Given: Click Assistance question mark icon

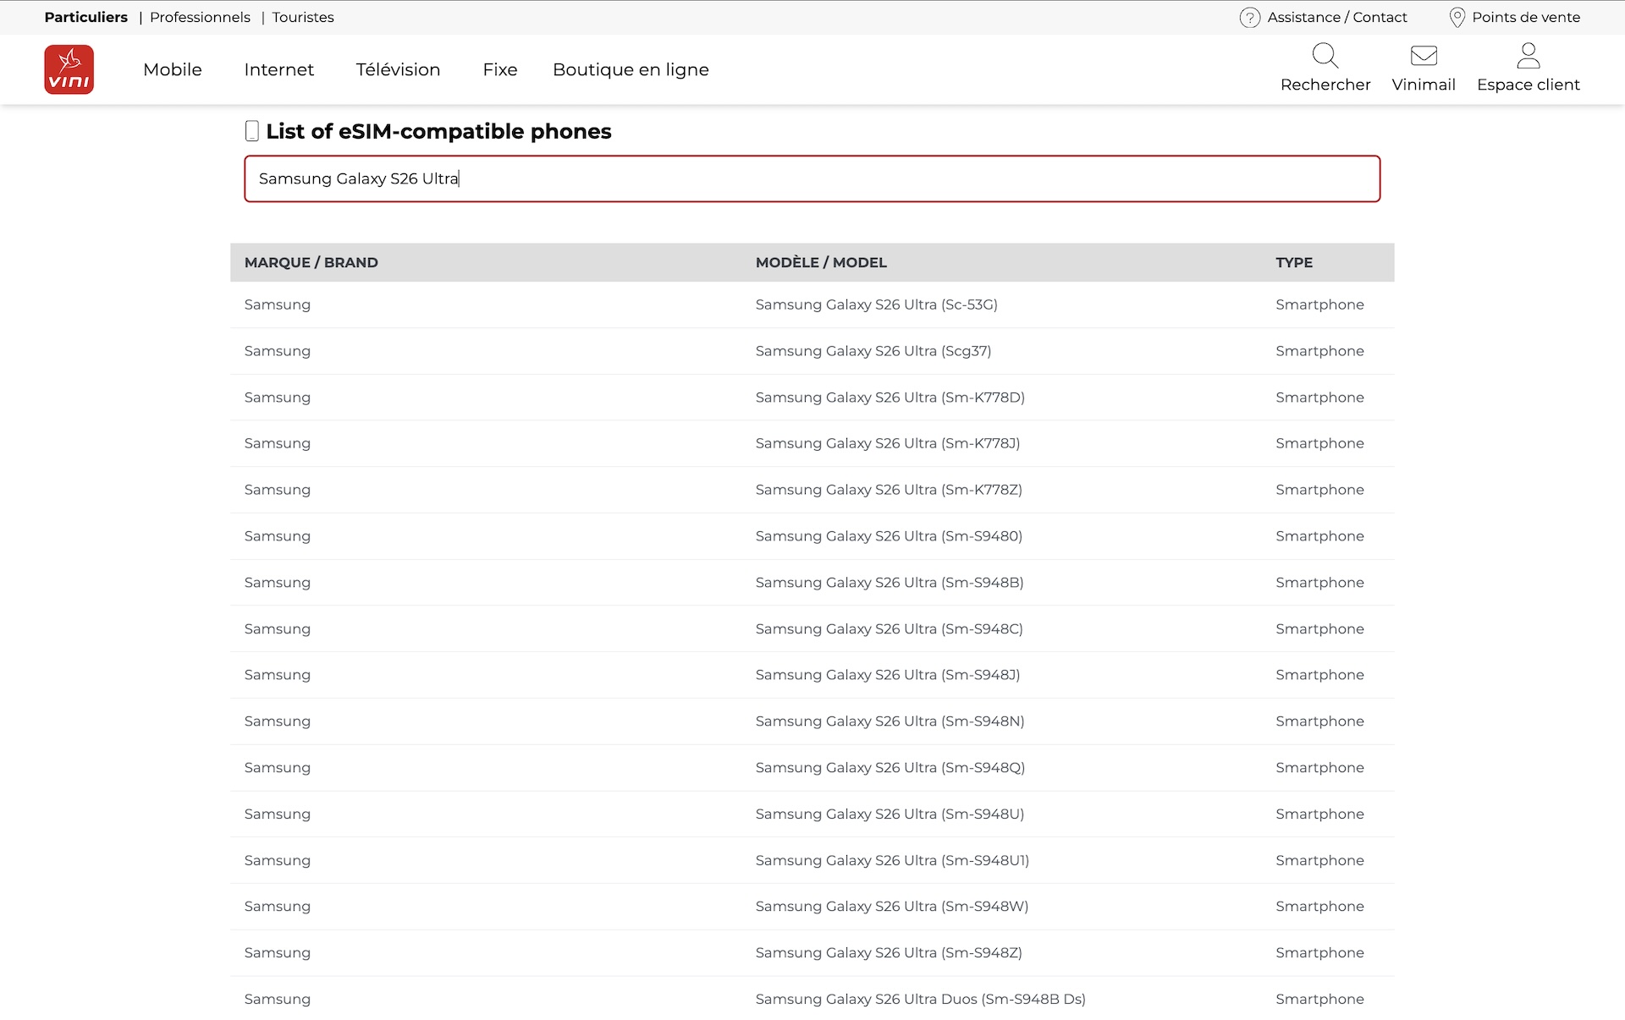Looking at the screenshot, I should 1249,18.
